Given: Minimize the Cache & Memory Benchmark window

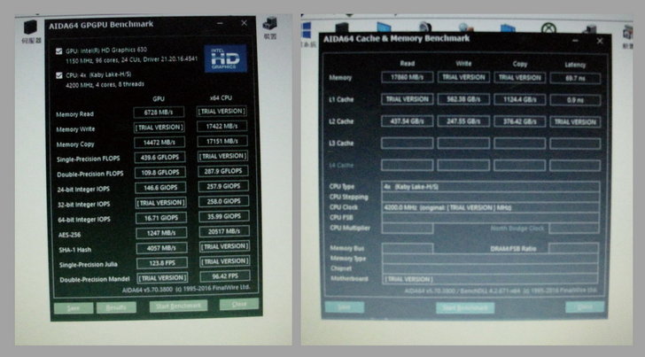Looking at the screenshot, I should click(x=577, y=41).
